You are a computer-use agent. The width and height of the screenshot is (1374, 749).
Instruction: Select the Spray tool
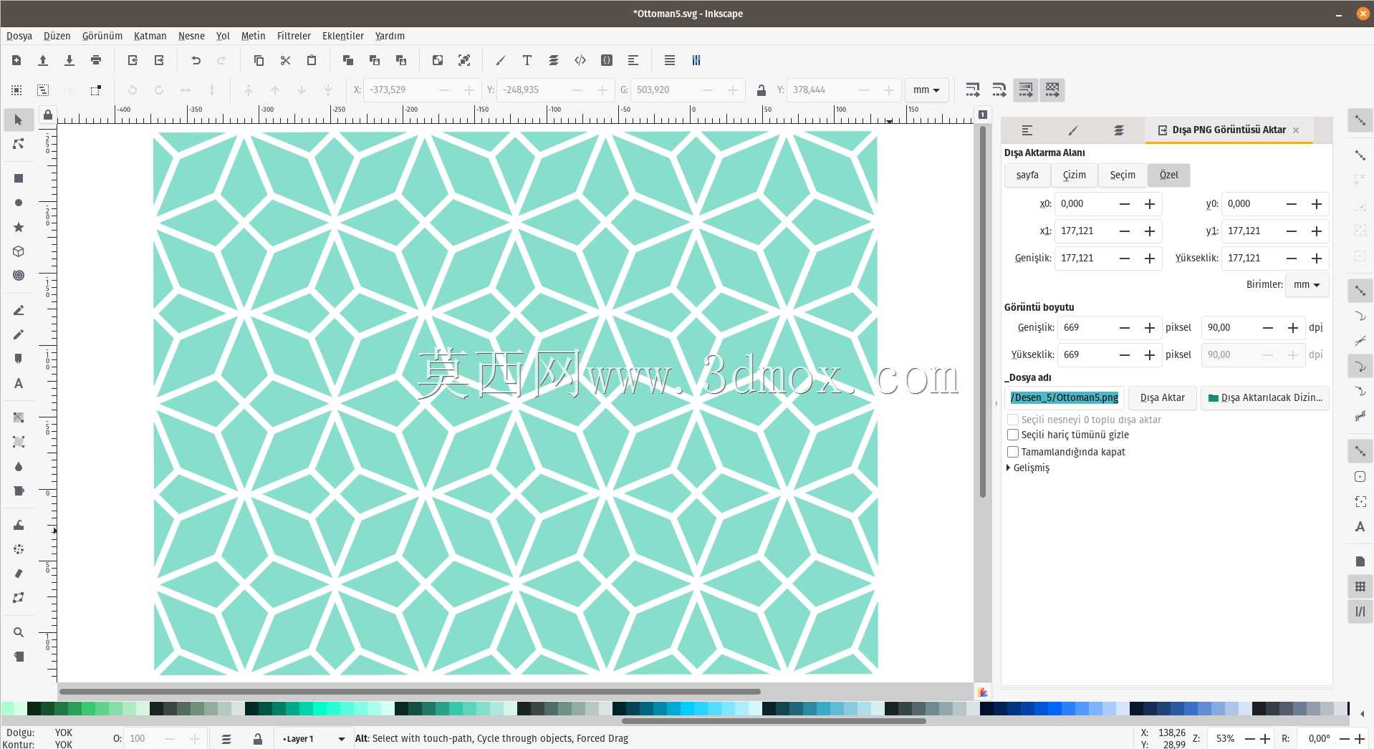19,549
